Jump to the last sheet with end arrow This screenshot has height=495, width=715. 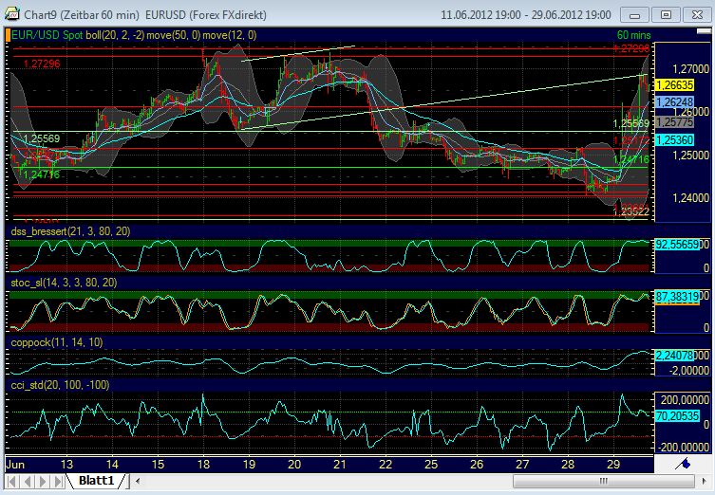(58, 482)
